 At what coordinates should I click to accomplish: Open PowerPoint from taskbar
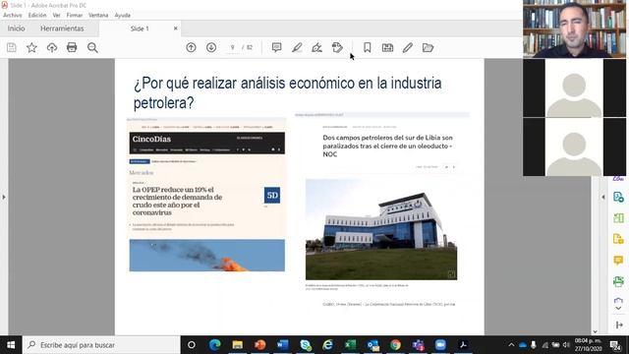click(x=259, y=345)
